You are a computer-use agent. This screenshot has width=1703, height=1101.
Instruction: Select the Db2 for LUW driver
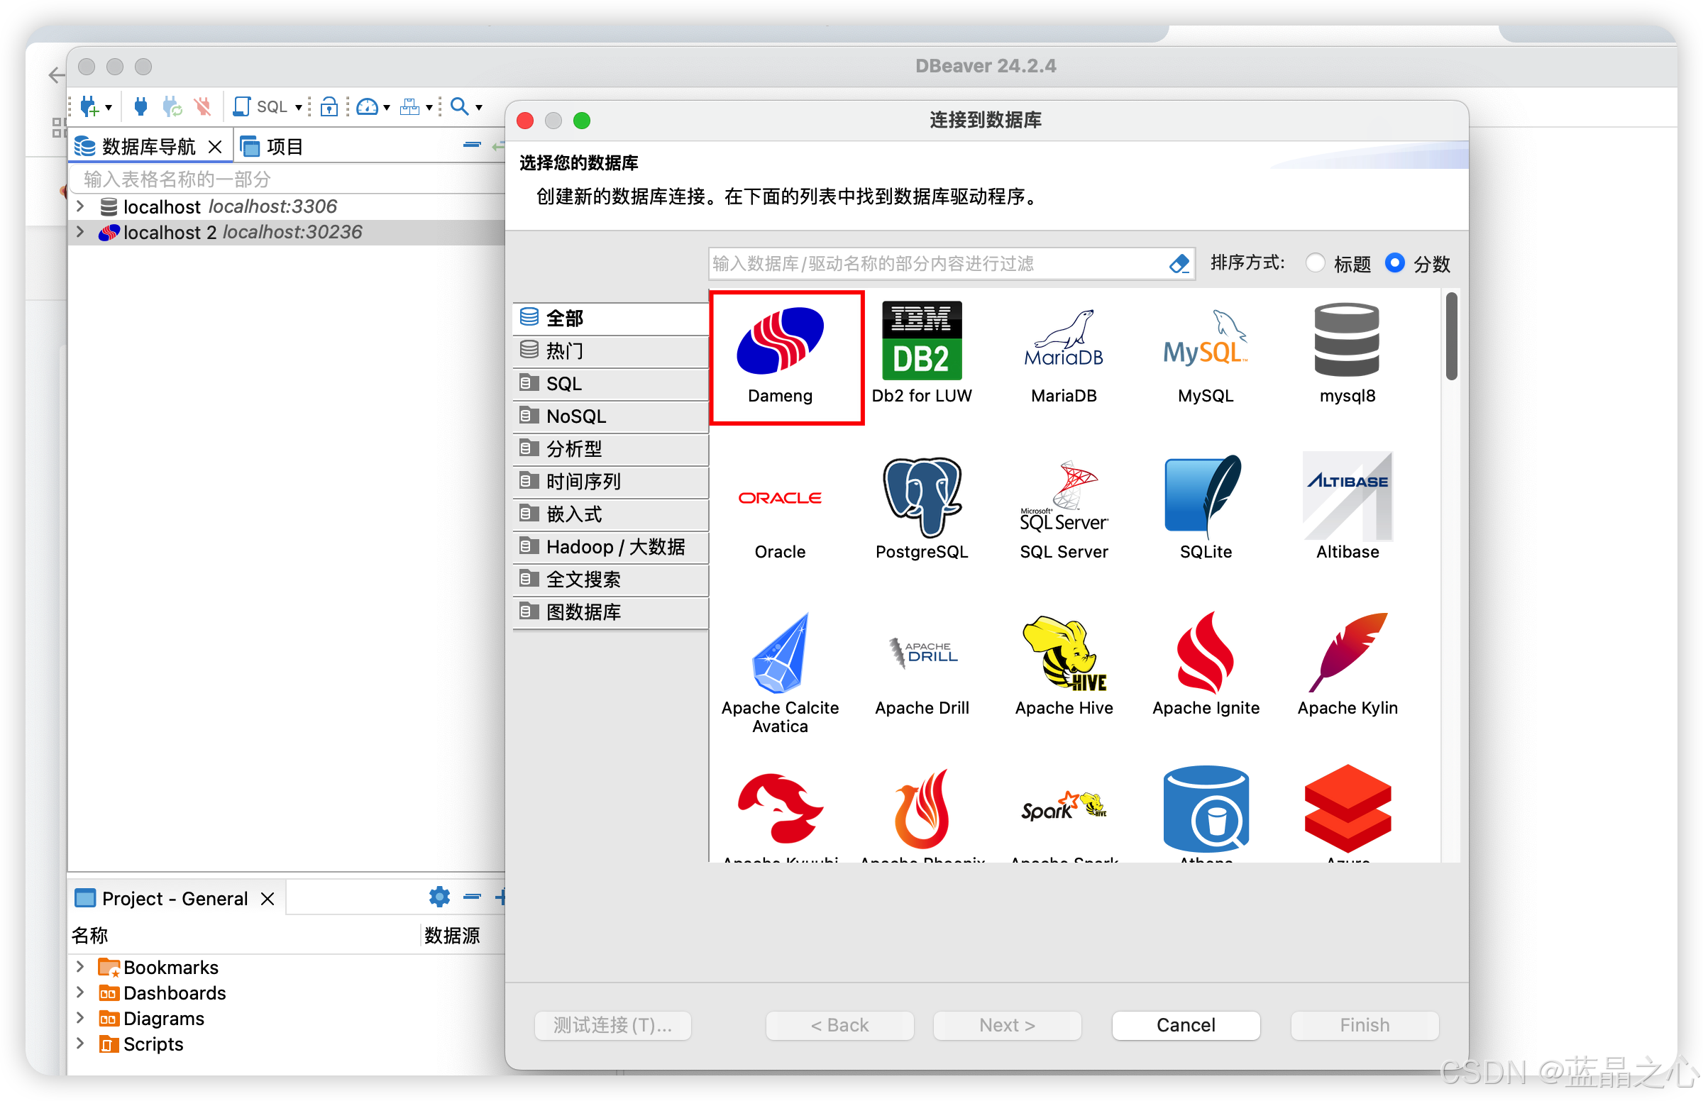click(x=921, y=353)
